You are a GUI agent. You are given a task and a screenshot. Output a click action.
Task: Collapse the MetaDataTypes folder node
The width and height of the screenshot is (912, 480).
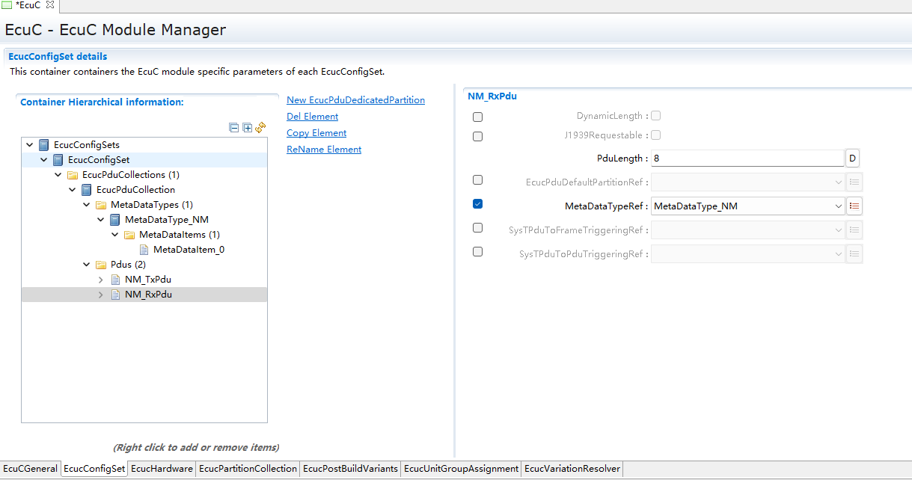[x=87, y=205]
